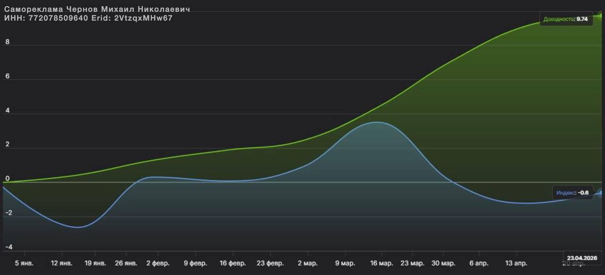
Task: Select the 6 апр. date tick
Action: [x=479, y=264]
